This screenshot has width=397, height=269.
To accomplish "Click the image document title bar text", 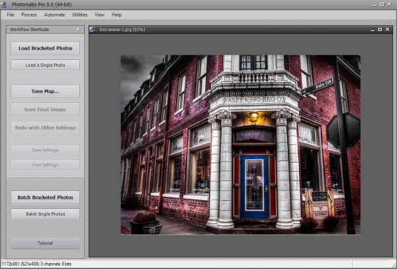I will click(x=122, y=30).
